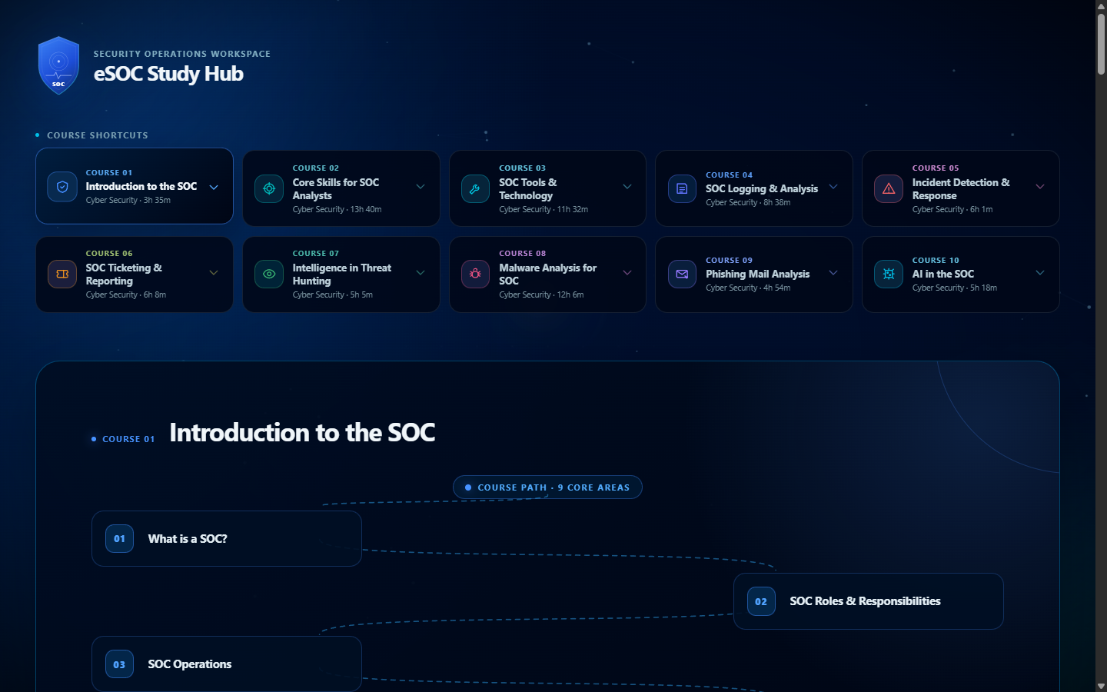Click the scrollbar down arrow
1107x692 pixels.
1101,686
